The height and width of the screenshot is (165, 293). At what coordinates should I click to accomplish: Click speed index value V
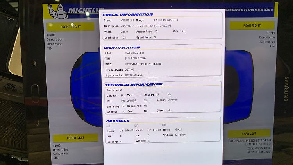155,38
